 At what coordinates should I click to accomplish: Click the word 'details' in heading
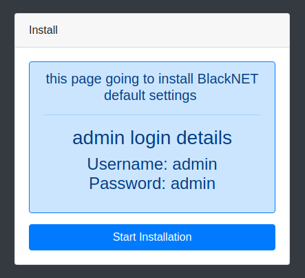click(204, 137)
